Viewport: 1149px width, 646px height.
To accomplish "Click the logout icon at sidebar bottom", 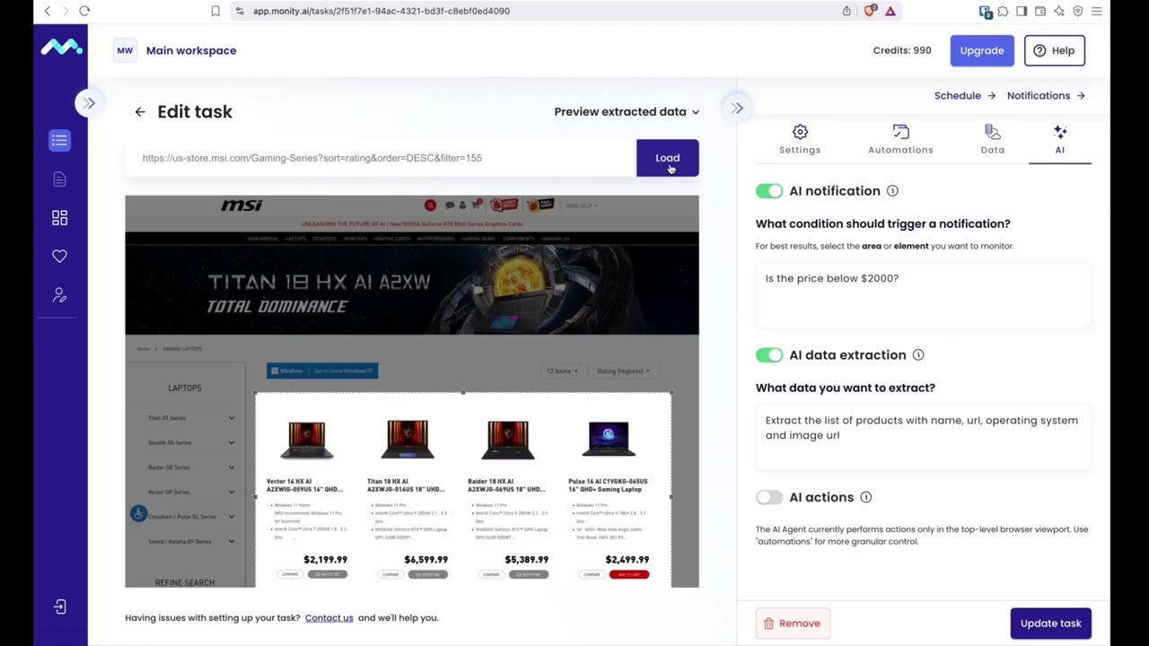I will tap(59, 607).
